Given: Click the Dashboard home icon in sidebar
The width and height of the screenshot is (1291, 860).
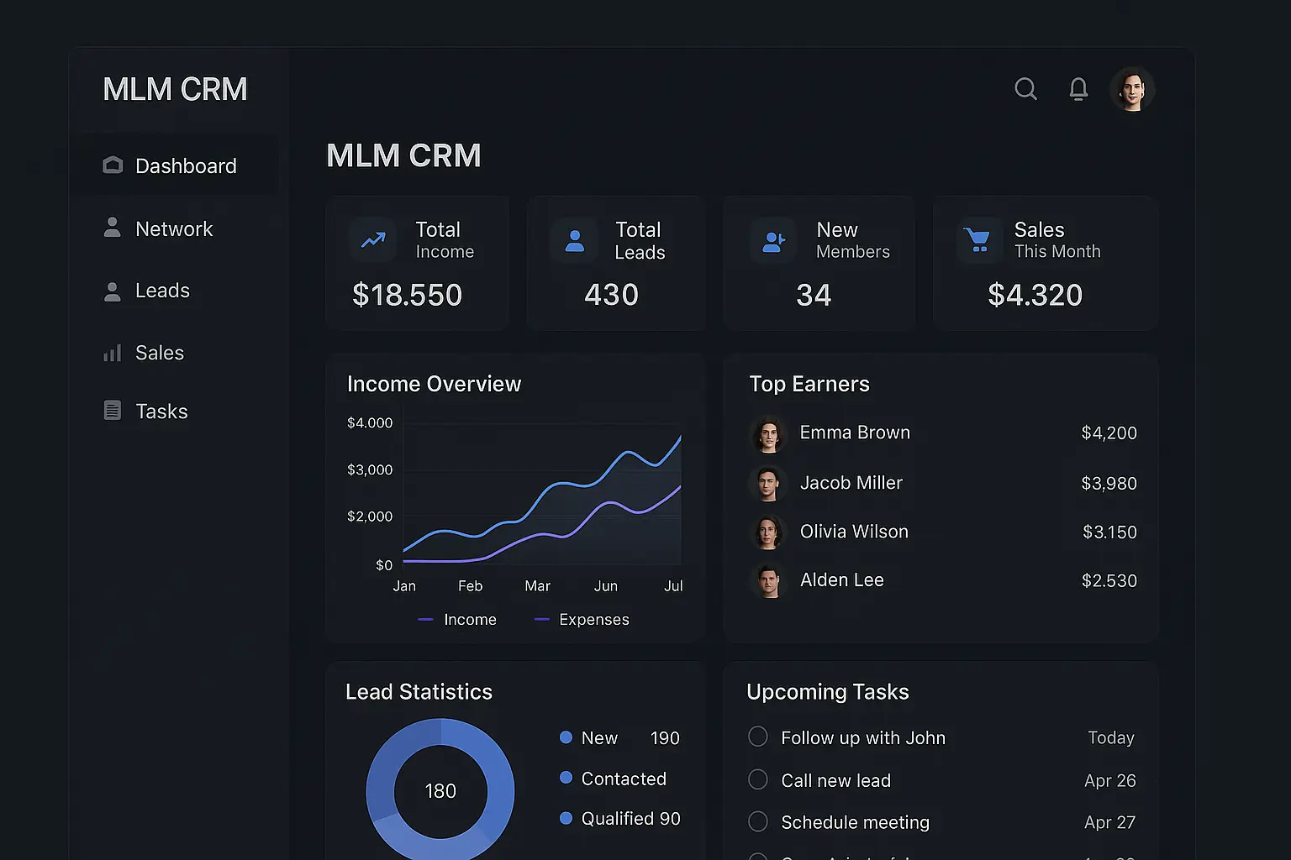Looking at the screenshot, I should point(113,165).
